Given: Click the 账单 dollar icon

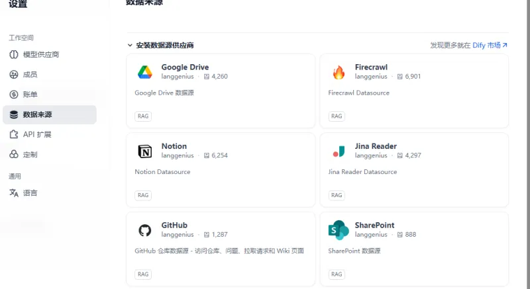Looking at the screenshot, I should point(14,95).
